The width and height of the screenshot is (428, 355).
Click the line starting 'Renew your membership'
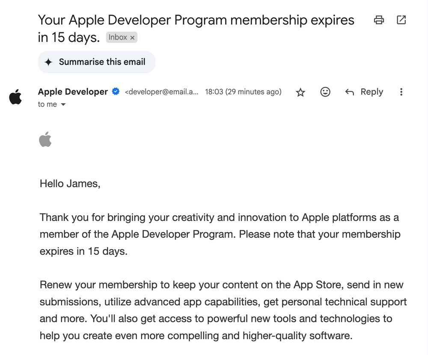pyautogui.click(x=221, y=285)
